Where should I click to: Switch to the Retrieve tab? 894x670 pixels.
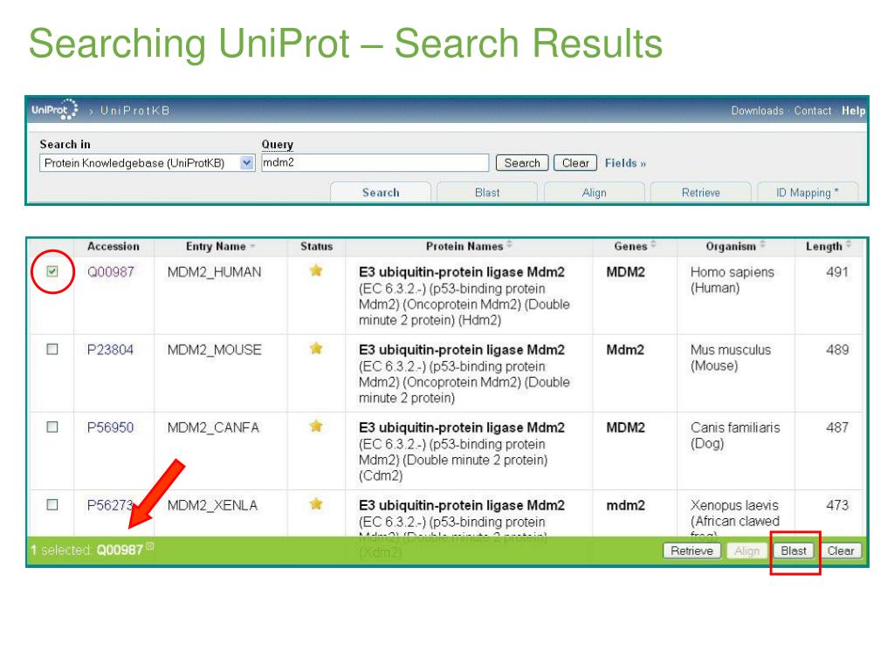click(x=701, y=193)
